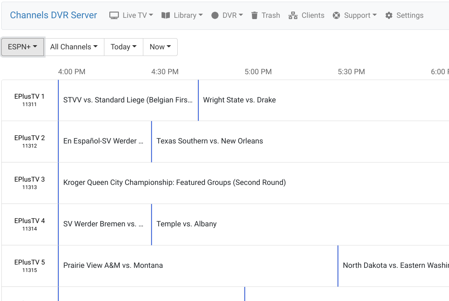Screen dimensions: 449x301
Task: Click the Clients network icon
Action: pyautogui.click(x=293, y=15)
